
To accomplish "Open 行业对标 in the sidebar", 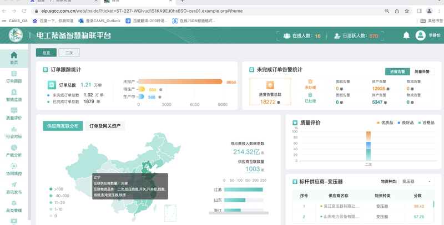I will click(14, 132).
